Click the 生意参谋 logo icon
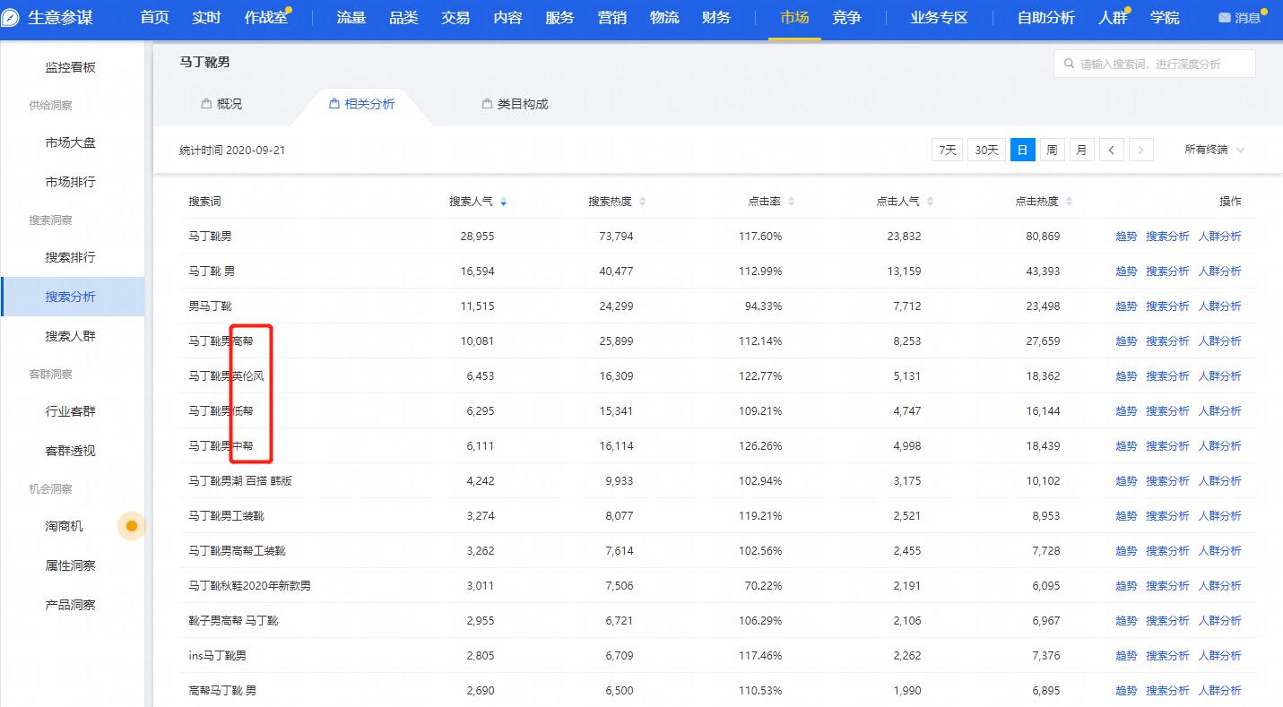Screen dimensions: 1283x707 click(12, 16)
